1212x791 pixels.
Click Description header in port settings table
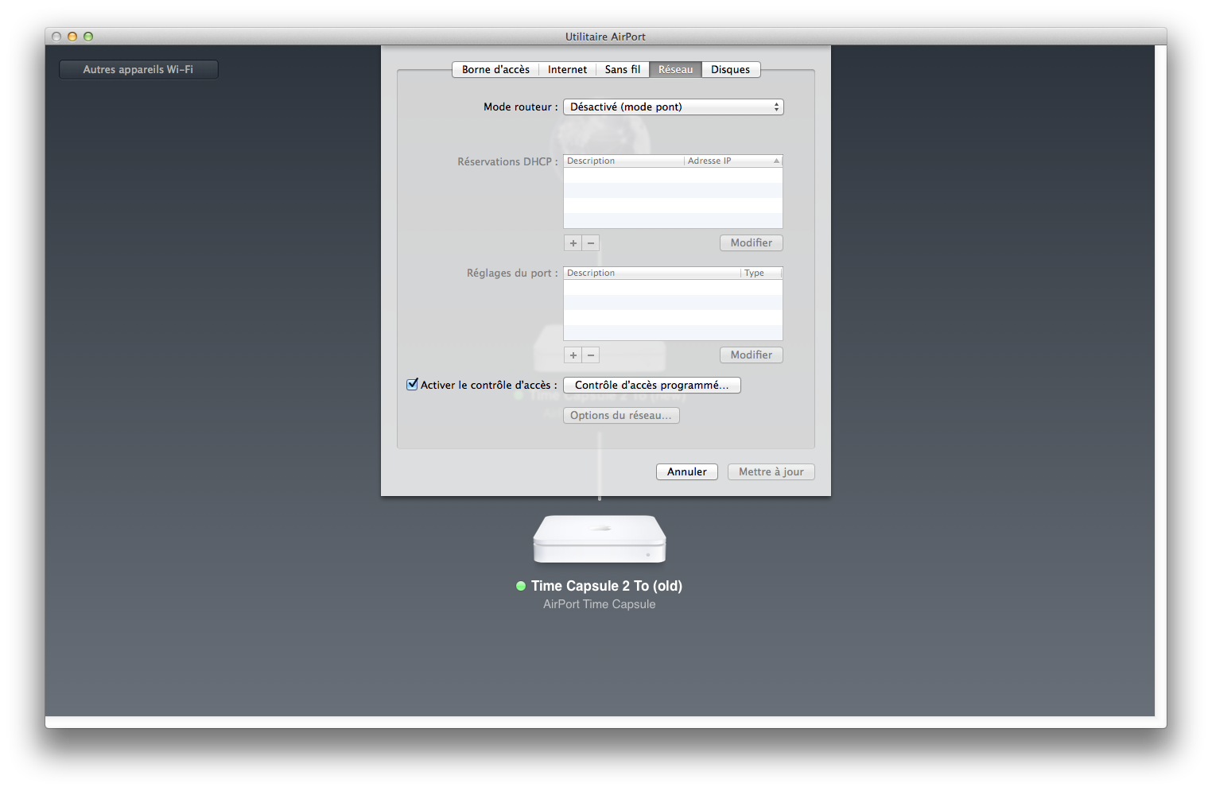(652, 273)
